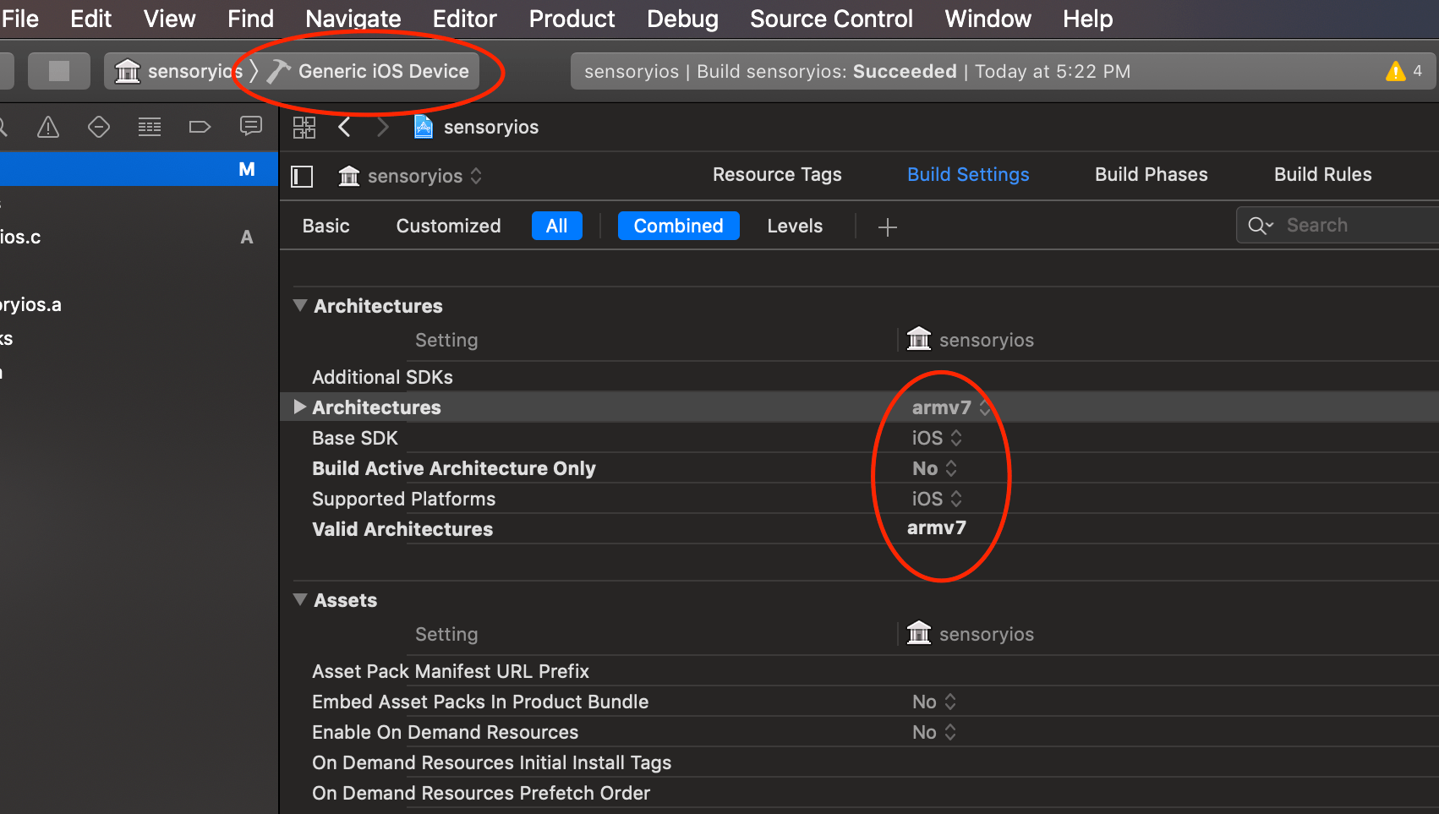
Task: Open the related items grid icon
Action: [x=304, y=128]
